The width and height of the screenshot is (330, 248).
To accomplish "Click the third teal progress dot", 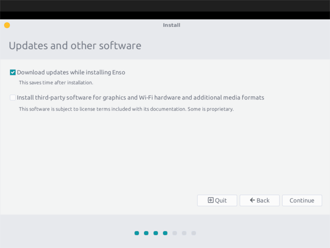I will tap(156, 233).
